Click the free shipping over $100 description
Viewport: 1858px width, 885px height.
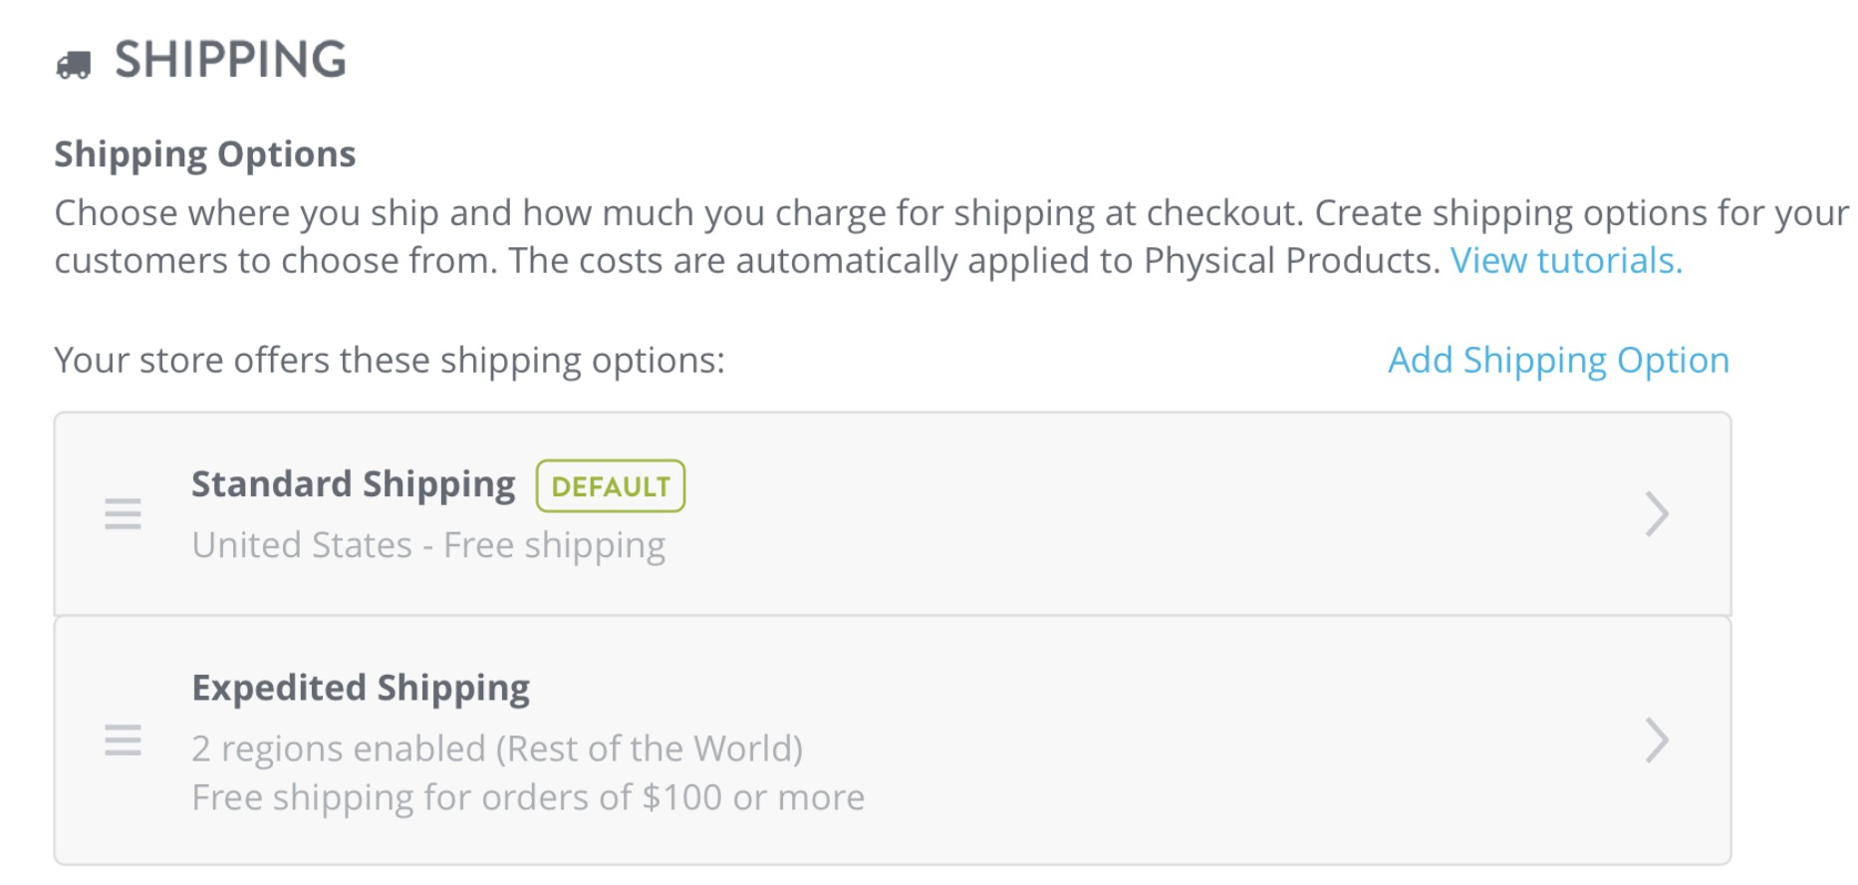[529, 796]
